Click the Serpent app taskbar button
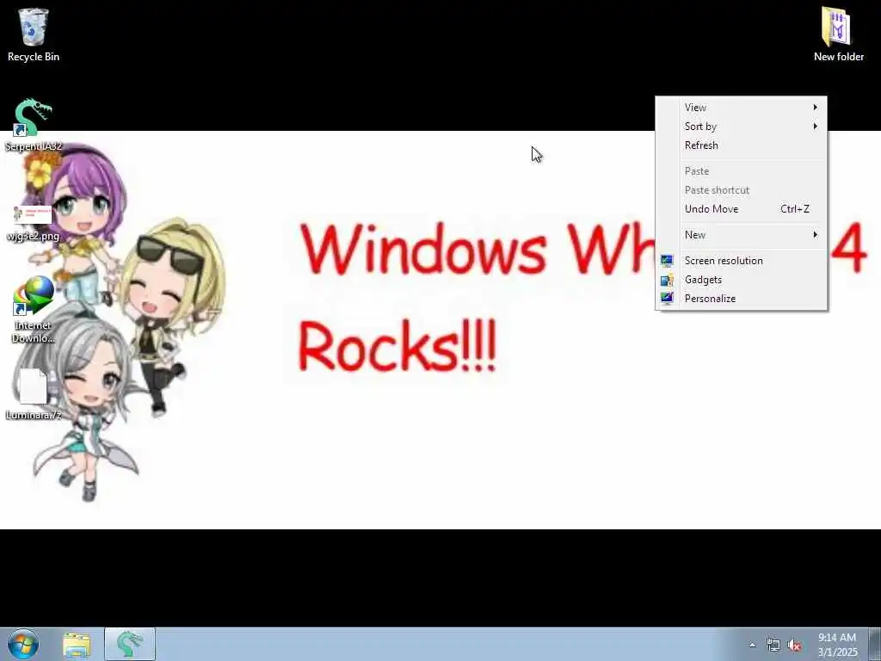881x661 pixels. [x=130, y=645]
